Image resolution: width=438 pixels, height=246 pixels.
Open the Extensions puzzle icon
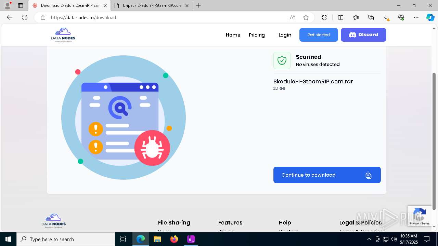[324, 17]
